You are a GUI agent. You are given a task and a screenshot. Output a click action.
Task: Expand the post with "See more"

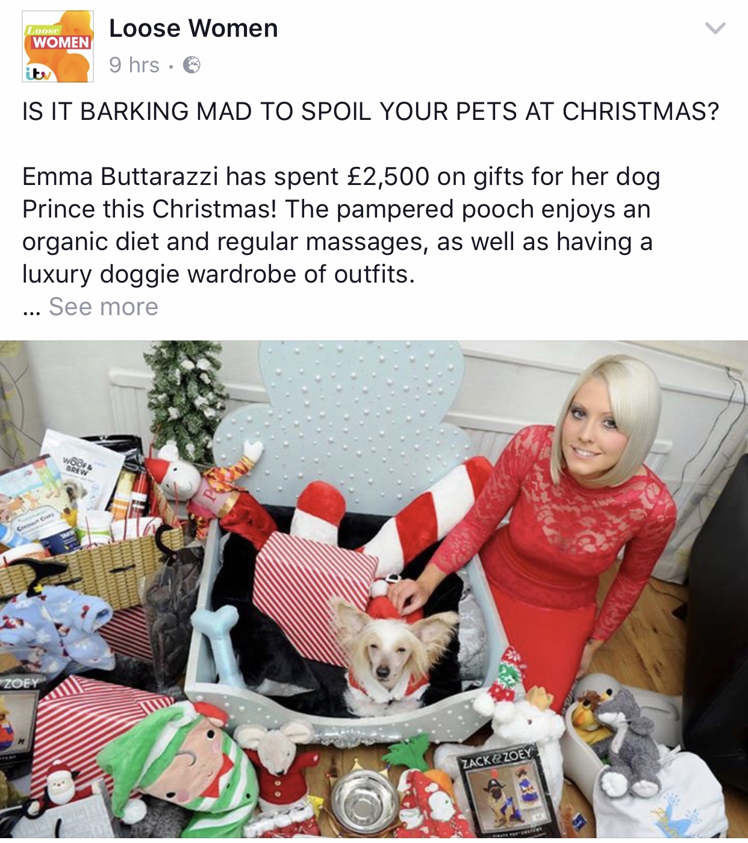(104, 307)
